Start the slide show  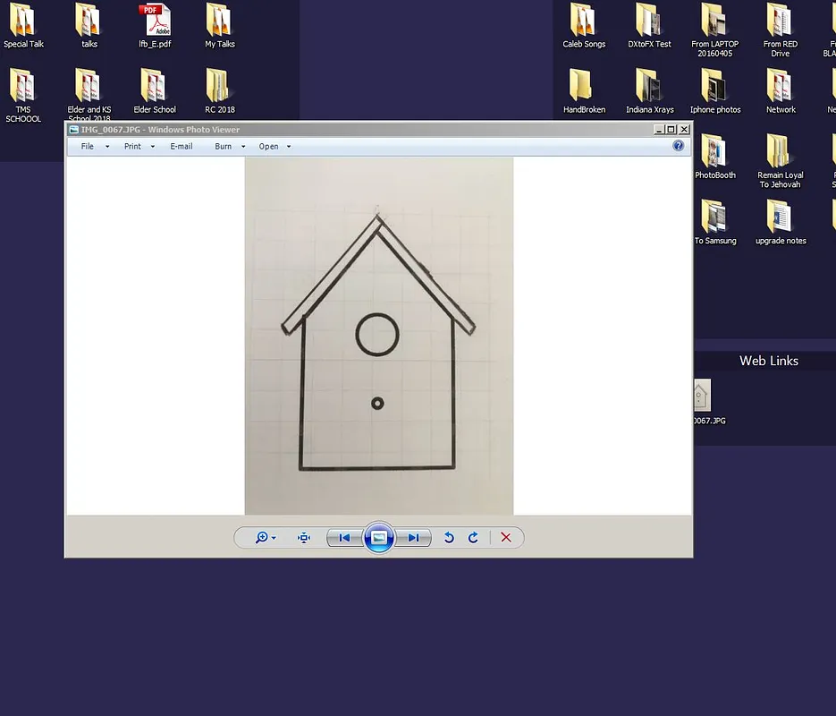379,537
